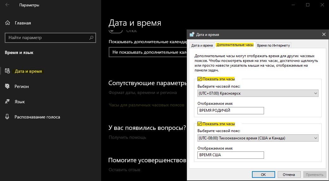The width and height of the screenshot is (329, 181).
Task: Uncheck first Показать эти часы checkbox above Красноярск
Action: (199, 79)
